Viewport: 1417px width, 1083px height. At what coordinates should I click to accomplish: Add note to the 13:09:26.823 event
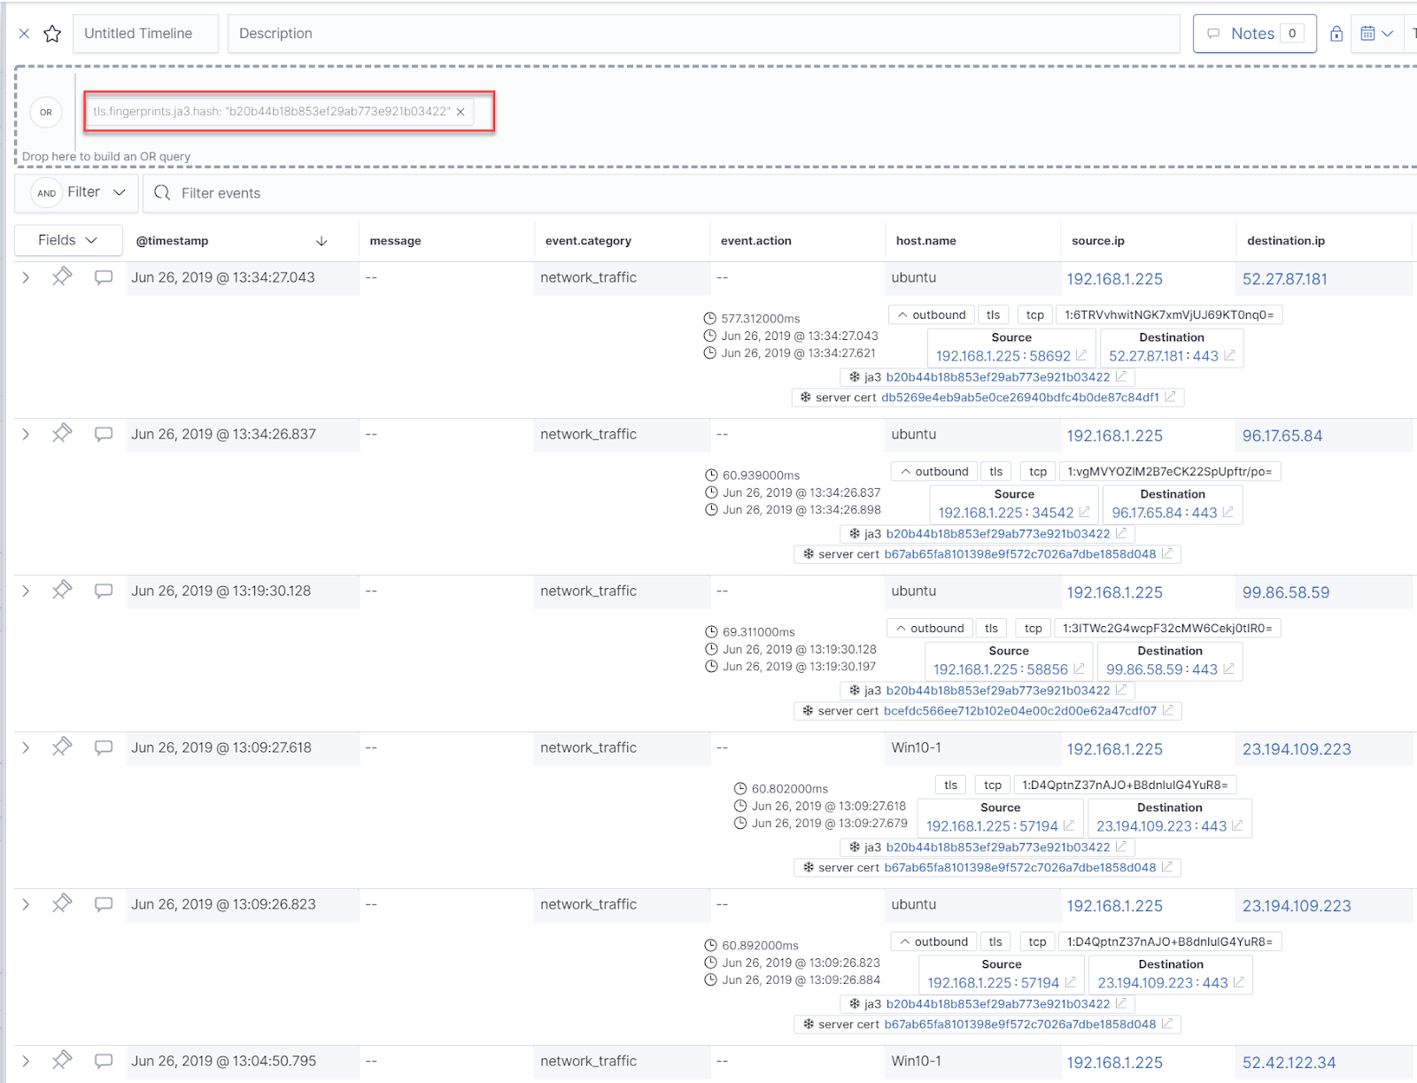pyautogui.click(x=104, y=904)
